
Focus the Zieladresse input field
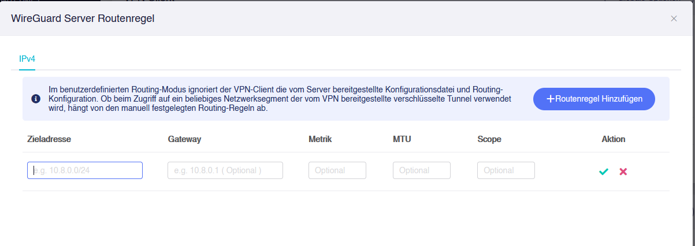point(85,170)
